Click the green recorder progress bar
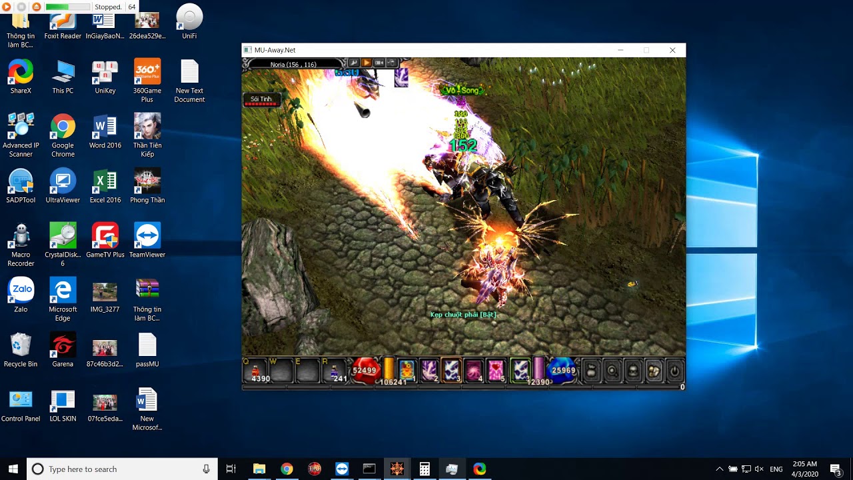Viewport: 853px width, 480px height. pyautogui.click(x=67, y=7)
